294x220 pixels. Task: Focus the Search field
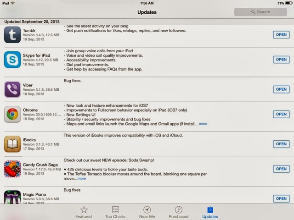[260, 12]
